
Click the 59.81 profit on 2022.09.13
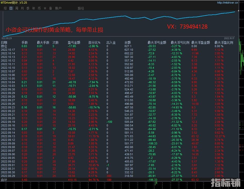tap(72, 136)
